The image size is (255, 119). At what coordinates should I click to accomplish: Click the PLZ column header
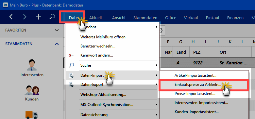[x=202, y=52]
